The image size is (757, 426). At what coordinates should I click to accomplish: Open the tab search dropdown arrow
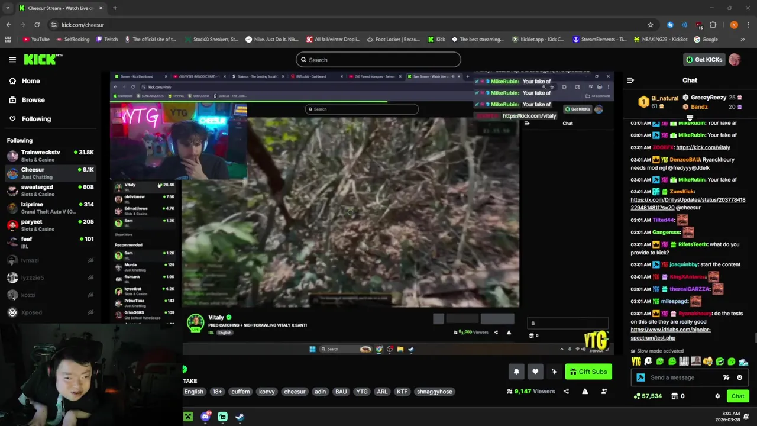(8, 8)
